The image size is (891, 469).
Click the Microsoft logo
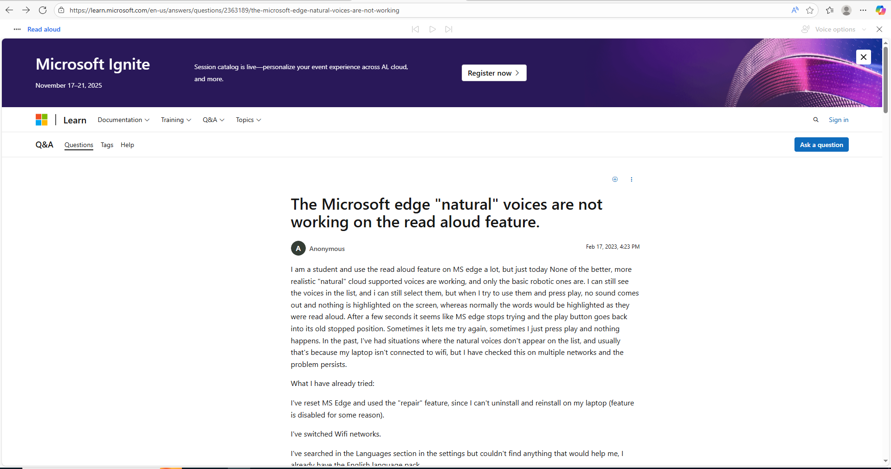[42, 120]
